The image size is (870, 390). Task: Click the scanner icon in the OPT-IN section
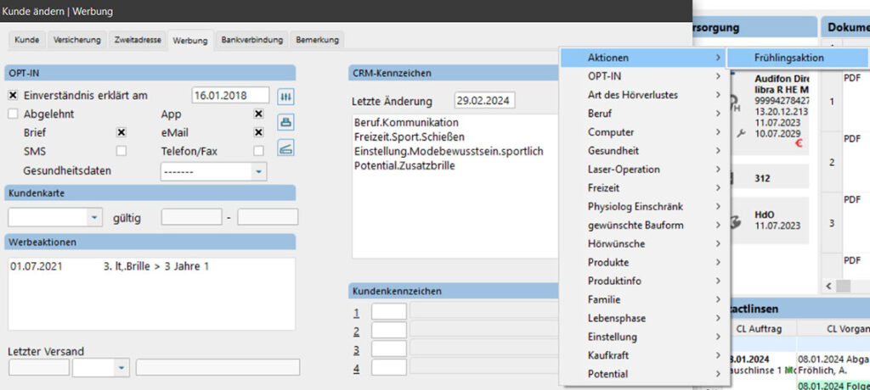coord(285,148)
